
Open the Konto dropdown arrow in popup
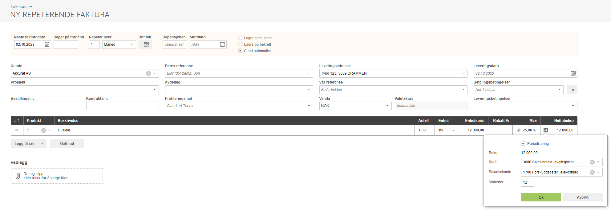598,162
